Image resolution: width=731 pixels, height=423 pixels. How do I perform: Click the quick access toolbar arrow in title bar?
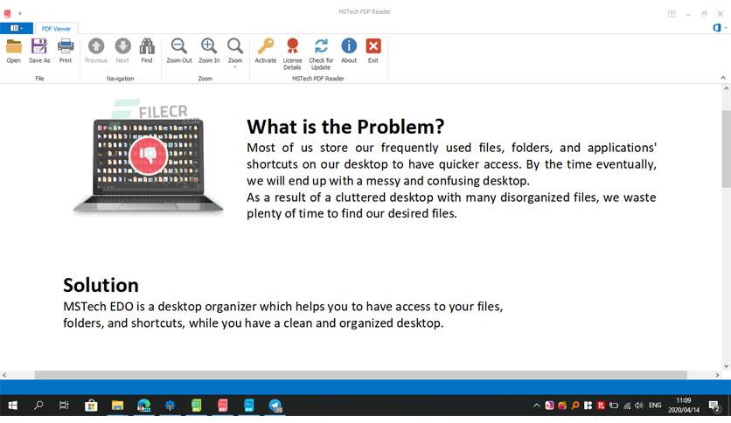pyautogui.click(x=20, y=13)
